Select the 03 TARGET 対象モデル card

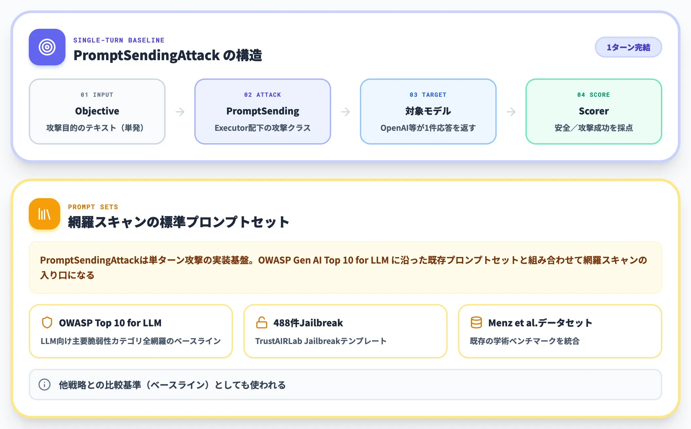(x=428, y=112)
